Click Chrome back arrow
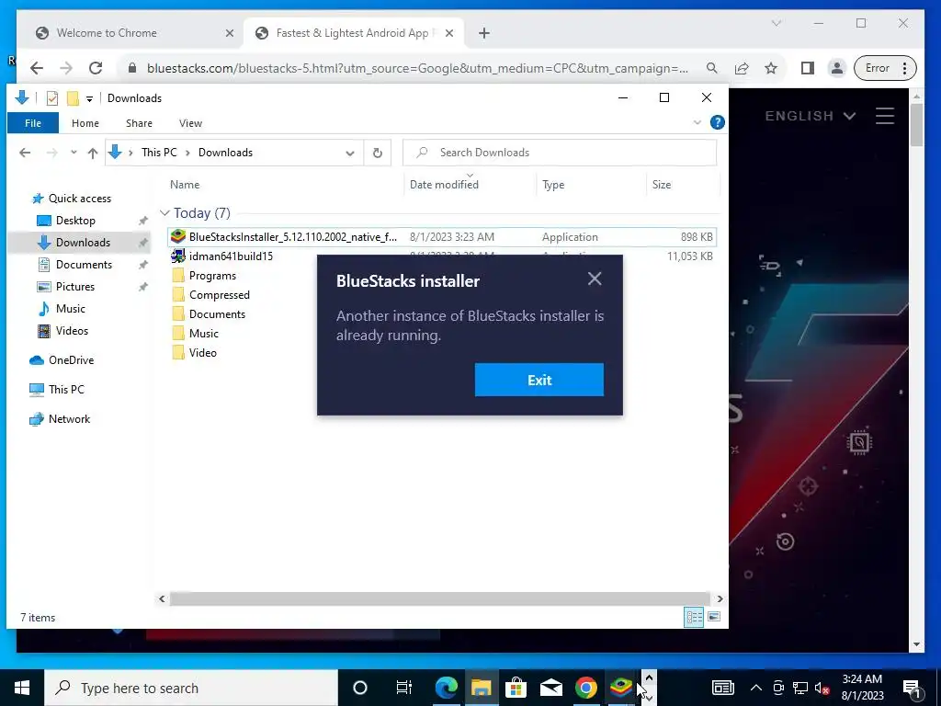 click(37, 68)
